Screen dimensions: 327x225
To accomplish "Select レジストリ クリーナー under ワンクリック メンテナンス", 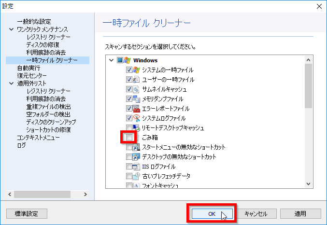I will click(48, 37).
